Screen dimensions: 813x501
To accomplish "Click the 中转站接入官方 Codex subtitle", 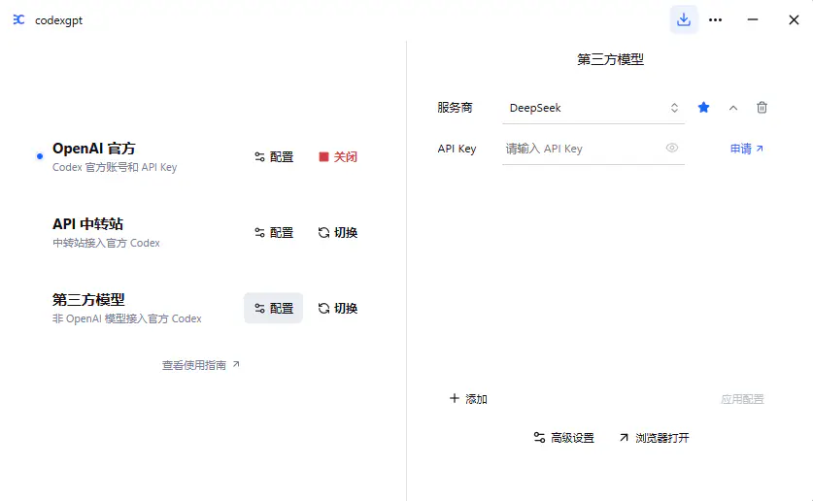I will [106, 243].
